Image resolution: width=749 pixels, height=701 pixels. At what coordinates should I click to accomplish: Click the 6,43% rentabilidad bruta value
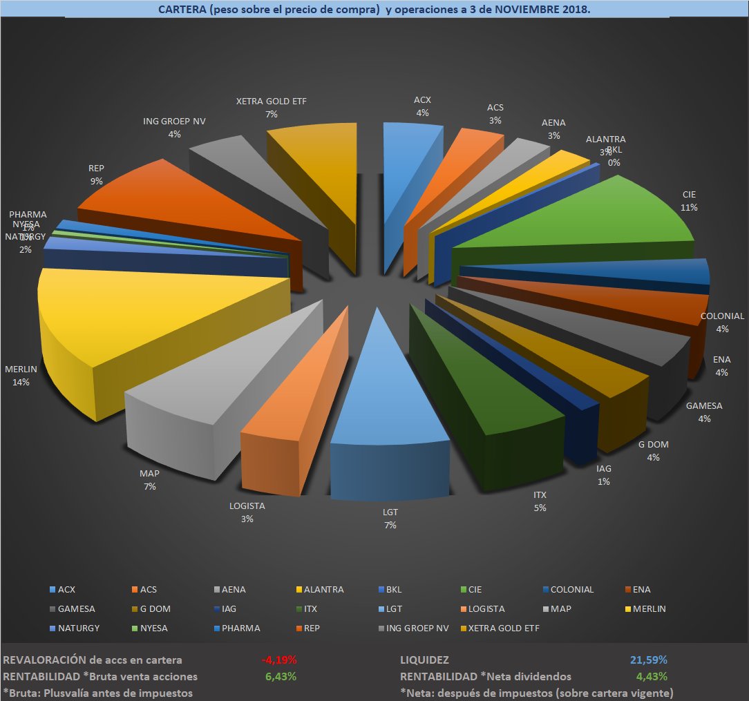[x=281, y=676]
